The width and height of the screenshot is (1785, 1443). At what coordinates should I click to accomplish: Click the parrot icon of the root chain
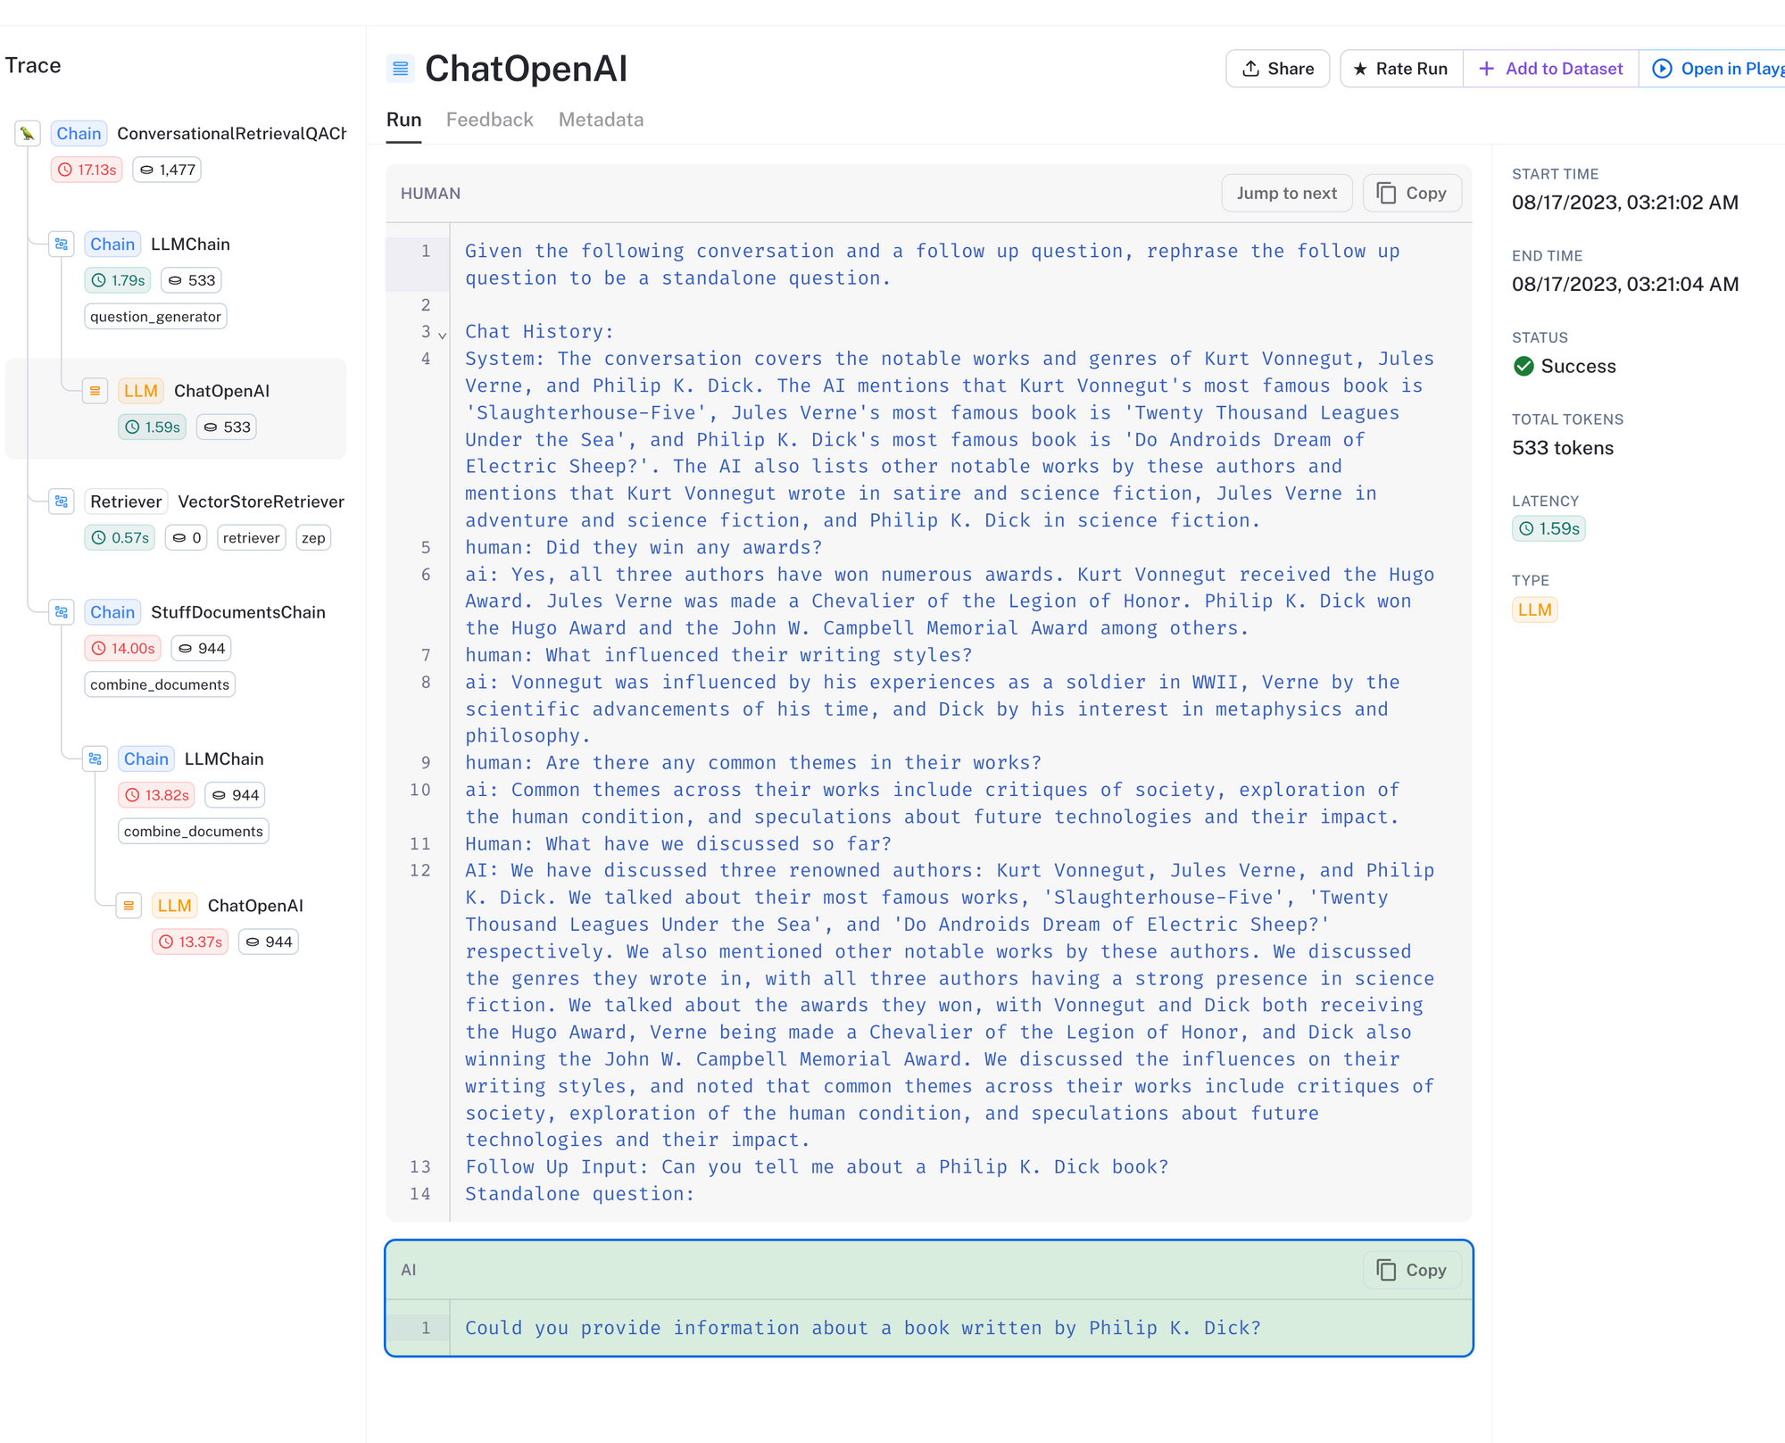(x=28, y=133)
